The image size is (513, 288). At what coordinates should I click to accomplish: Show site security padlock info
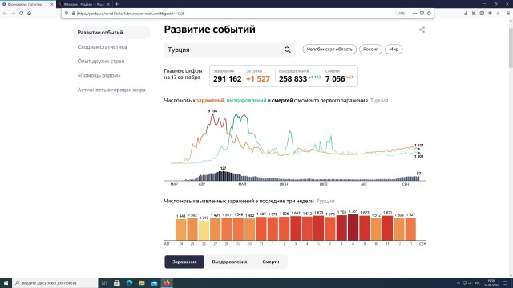[x=73, y=14]
